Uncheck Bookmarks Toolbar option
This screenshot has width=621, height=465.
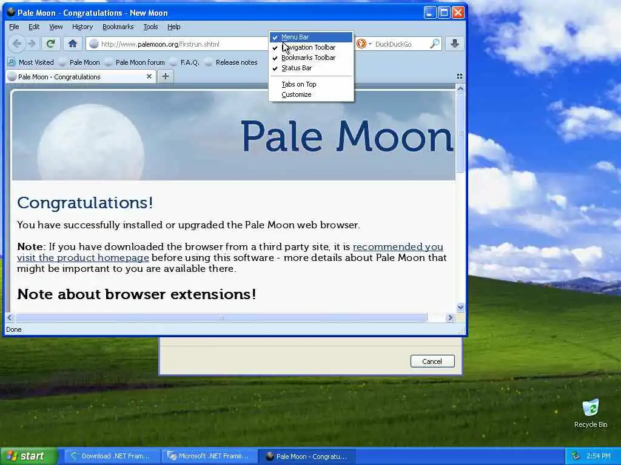pyautogui.click(x=311, y=58)
